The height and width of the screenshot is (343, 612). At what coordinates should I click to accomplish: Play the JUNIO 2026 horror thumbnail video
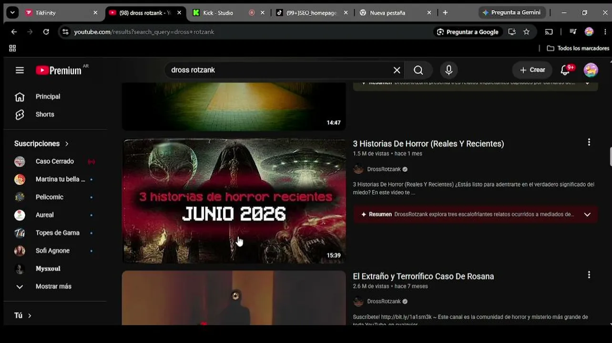234,201
